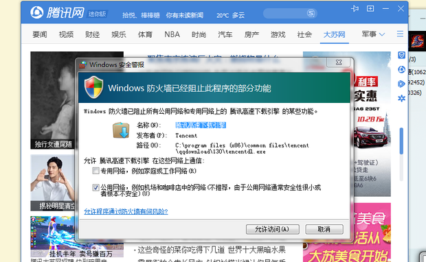426x262 pixels.
Task: Click the game avatar icon beside Tencent window
Action: point(417,41)
